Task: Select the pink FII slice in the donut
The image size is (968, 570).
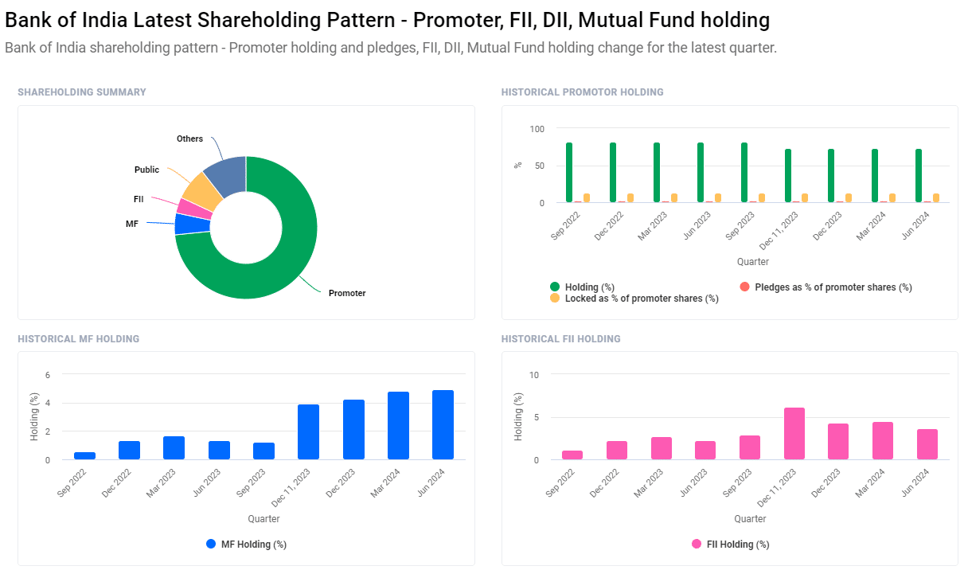Action: [x=194, y=209]
